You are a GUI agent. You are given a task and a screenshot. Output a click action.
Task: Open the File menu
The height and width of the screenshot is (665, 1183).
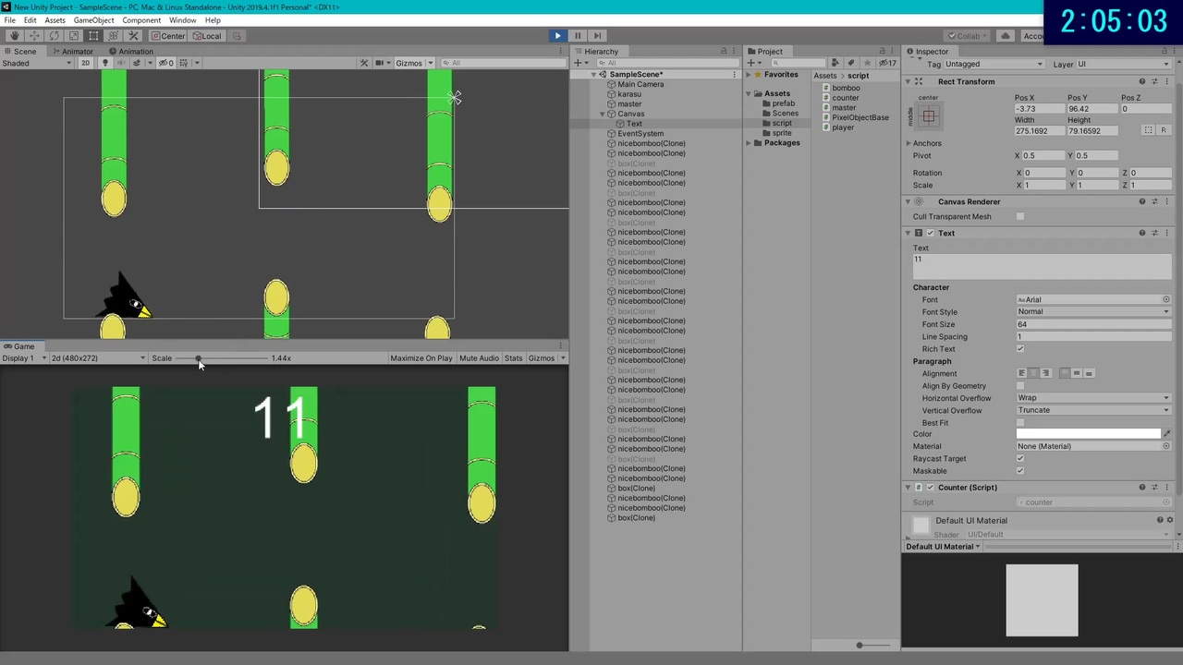point(9,20)
